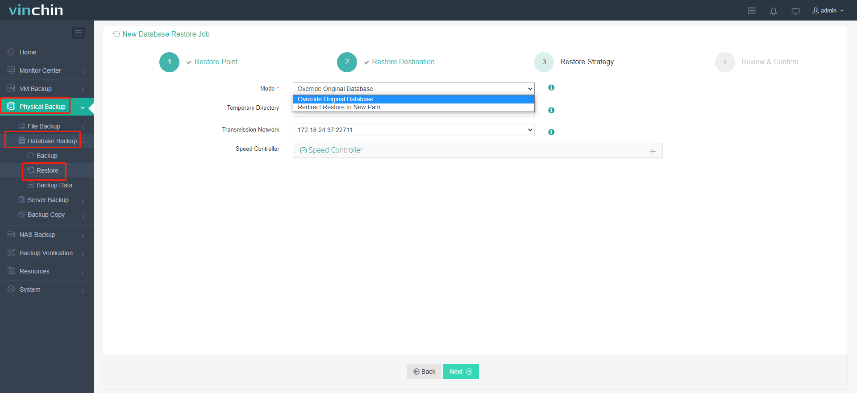The height and width of the screenshot is (393, 857).
Task: Open Backup Copy in sidebar
Action: (47, 215)
